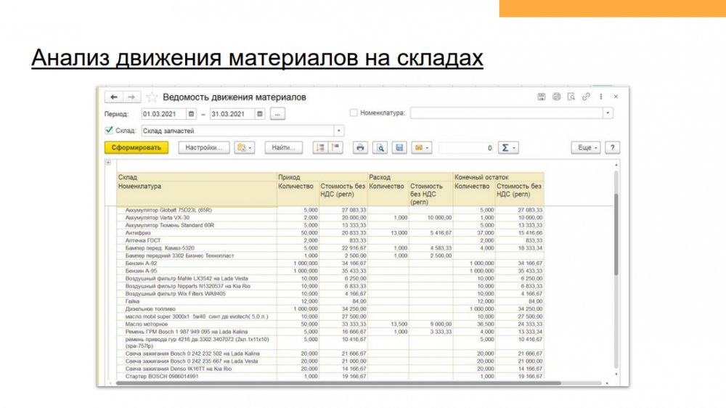Open the sum (Σ) dropdown

click(x=509, y=147)
